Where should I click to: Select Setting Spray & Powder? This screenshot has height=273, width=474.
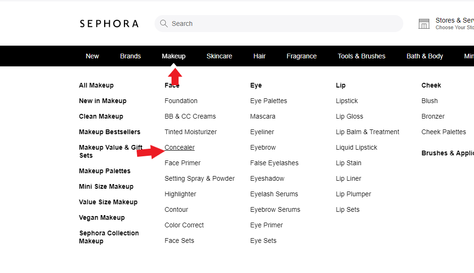click(x=199, y=179)
